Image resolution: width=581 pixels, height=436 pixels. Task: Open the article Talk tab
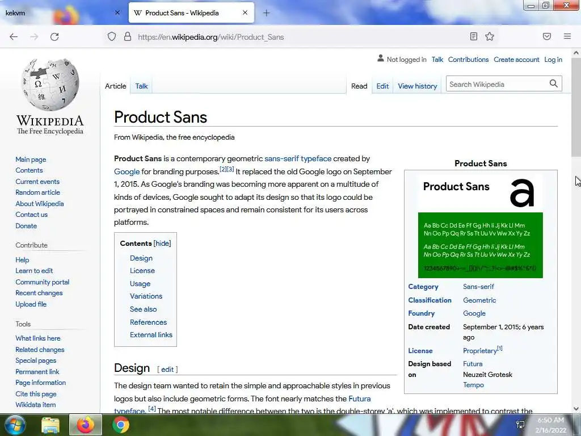tap(141, 86)
